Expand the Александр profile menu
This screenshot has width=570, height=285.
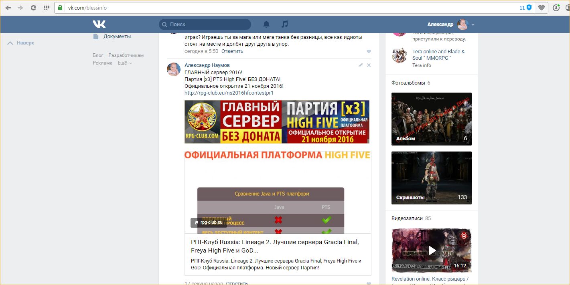click(x=473, y=25)
